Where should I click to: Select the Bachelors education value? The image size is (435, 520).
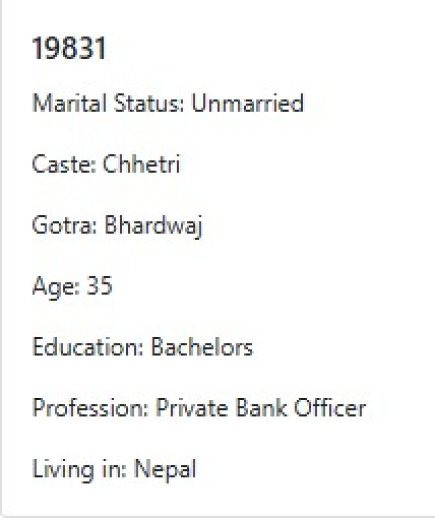point(202,347)
